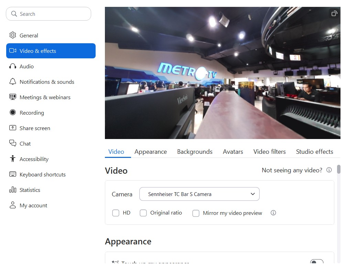Click the rotate icon on video preview
The image size is (346, 265).
tap(334, 13)
